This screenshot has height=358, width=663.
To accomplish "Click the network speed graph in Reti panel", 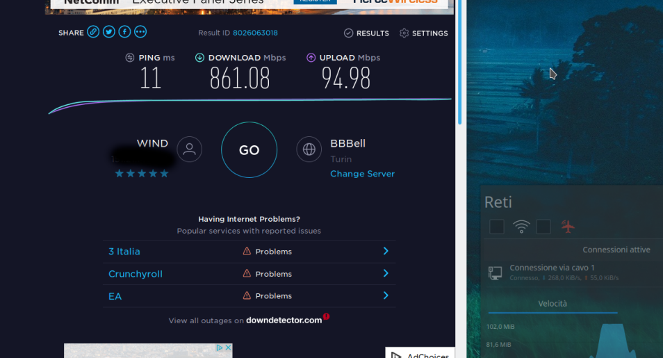I will (614, 341).
